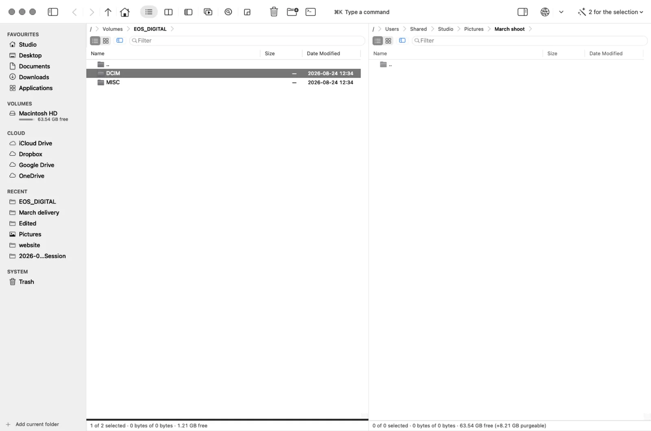Move selection to Trash using toolbar
This screenshot has height=431, width=651.
(x=274, y=12)
